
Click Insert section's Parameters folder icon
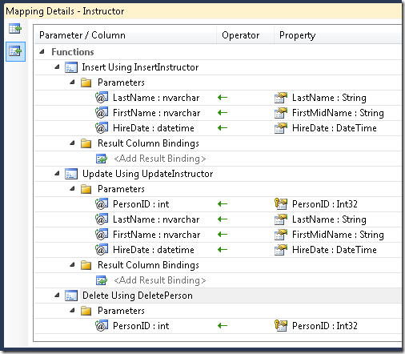click(86, 82)
